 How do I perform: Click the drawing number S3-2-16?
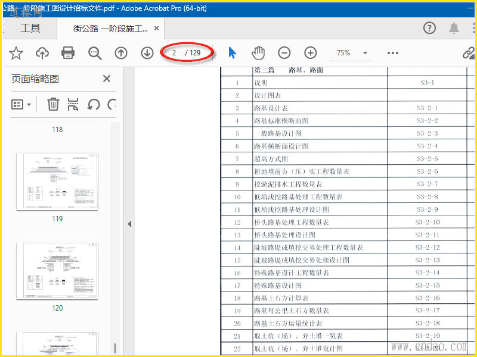[x=427, y=298]
